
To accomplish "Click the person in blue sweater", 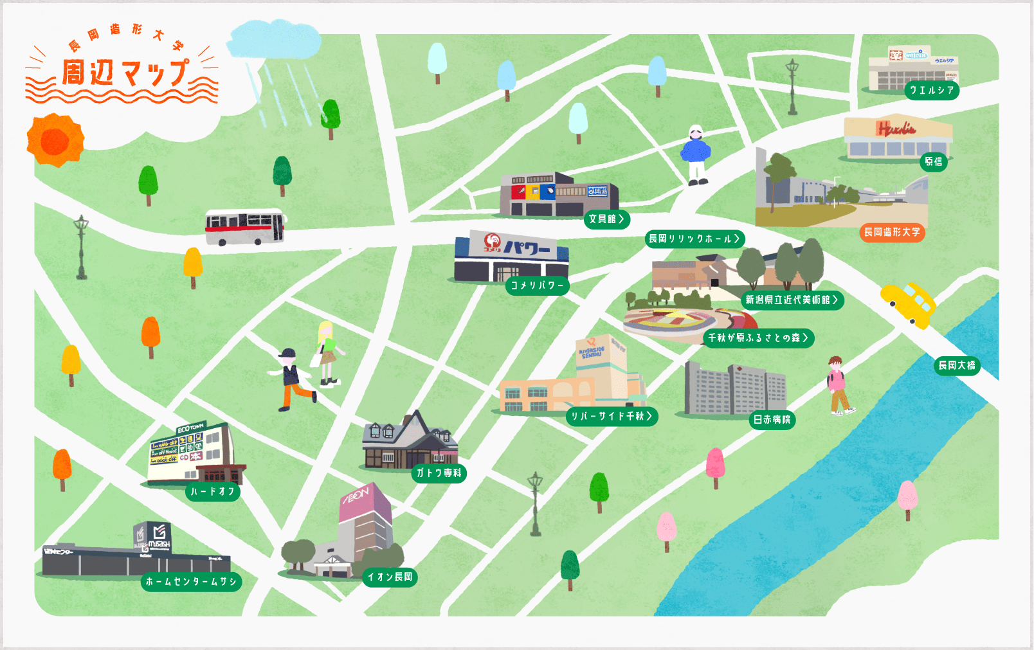I will click(x=696, y=155).
